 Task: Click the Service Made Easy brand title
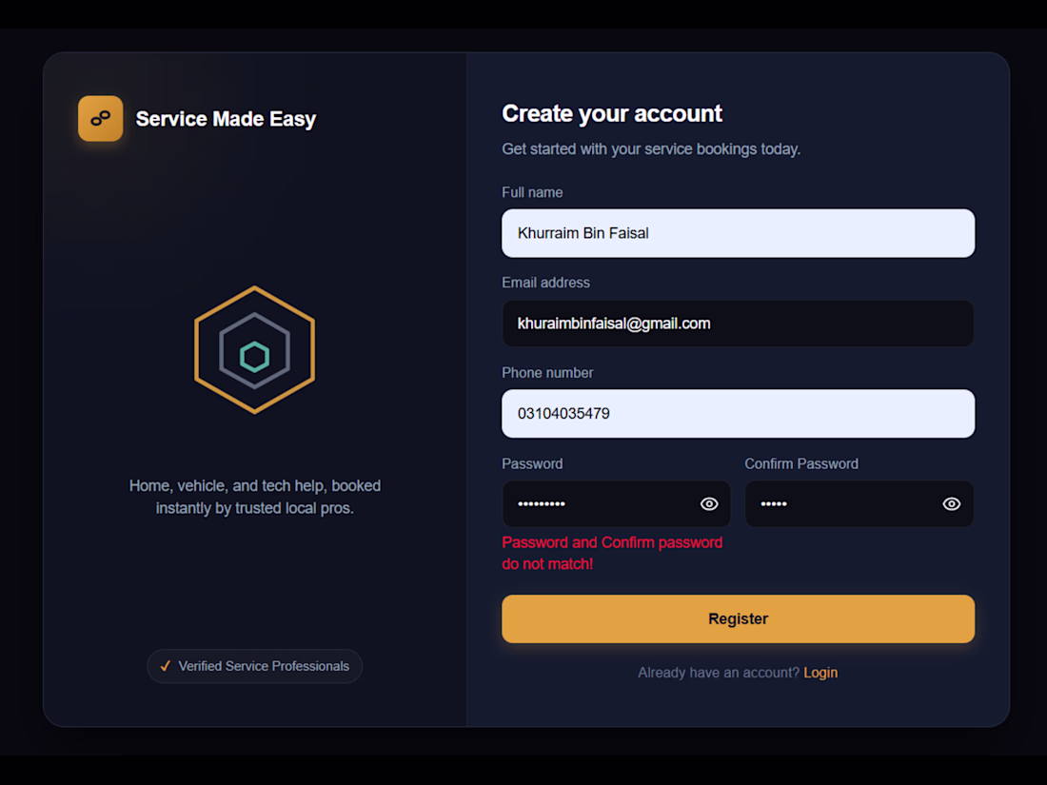pos(226,119)
